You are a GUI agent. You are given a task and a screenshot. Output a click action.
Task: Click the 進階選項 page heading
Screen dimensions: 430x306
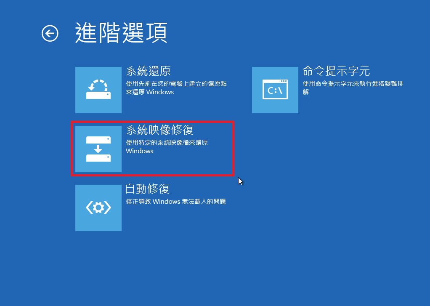pyautogui.click(x=121, y=33)
